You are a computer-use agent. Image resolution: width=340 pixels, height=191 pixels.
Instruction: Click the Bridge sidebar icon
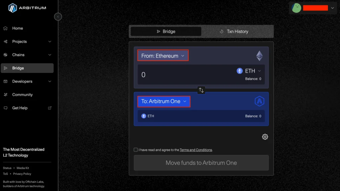5,68
